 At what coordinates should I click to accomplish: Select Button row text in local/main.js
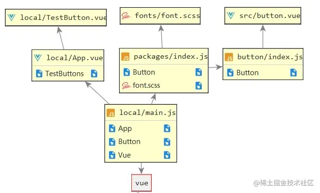coord(129,142)
